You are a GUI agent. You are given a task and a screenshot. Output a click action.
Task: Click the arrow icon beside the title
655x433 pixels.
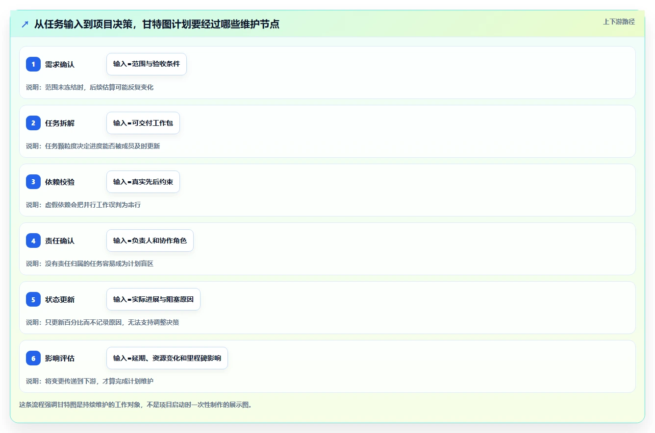click(25, 24)
